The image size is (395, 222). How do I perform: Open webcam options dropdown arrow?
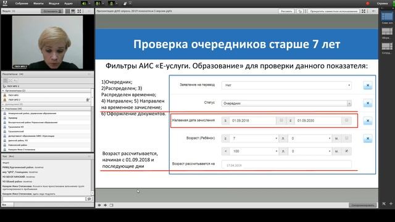117,4
